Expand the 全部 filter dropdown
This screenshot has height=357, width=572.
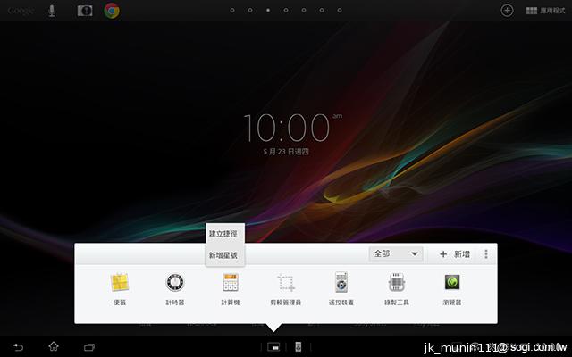click(x=396, y=253)
